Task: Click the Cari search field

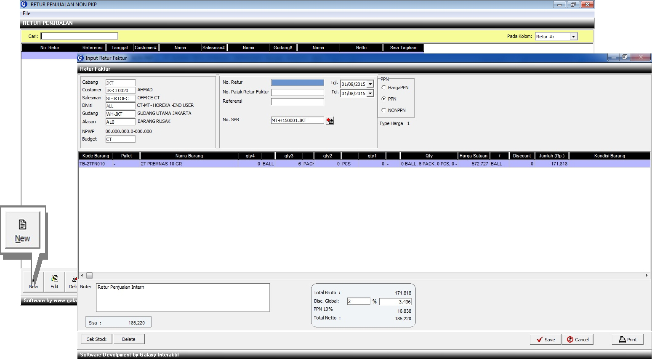Action: [79, 36]
